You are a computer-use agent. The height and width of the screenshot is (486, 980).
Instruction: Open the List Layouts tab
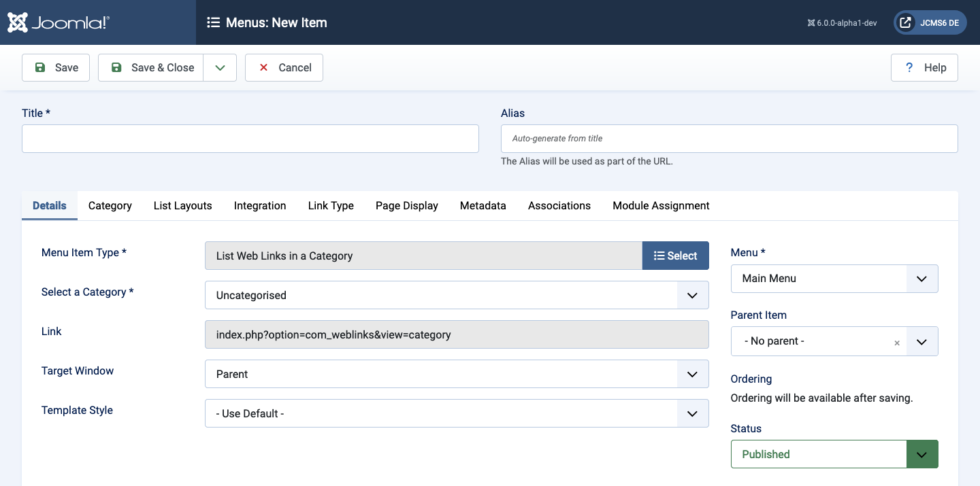click(183, 205)
